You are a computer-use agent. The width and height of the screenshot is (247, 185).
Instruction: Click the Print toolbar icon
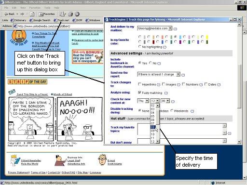(x=70, y=14)
